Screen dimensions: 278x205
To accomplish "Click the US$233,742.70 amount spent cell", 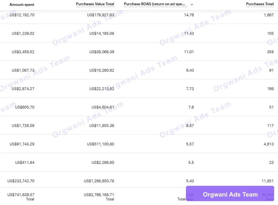I will pyautogui.click(x=21, y=181).
